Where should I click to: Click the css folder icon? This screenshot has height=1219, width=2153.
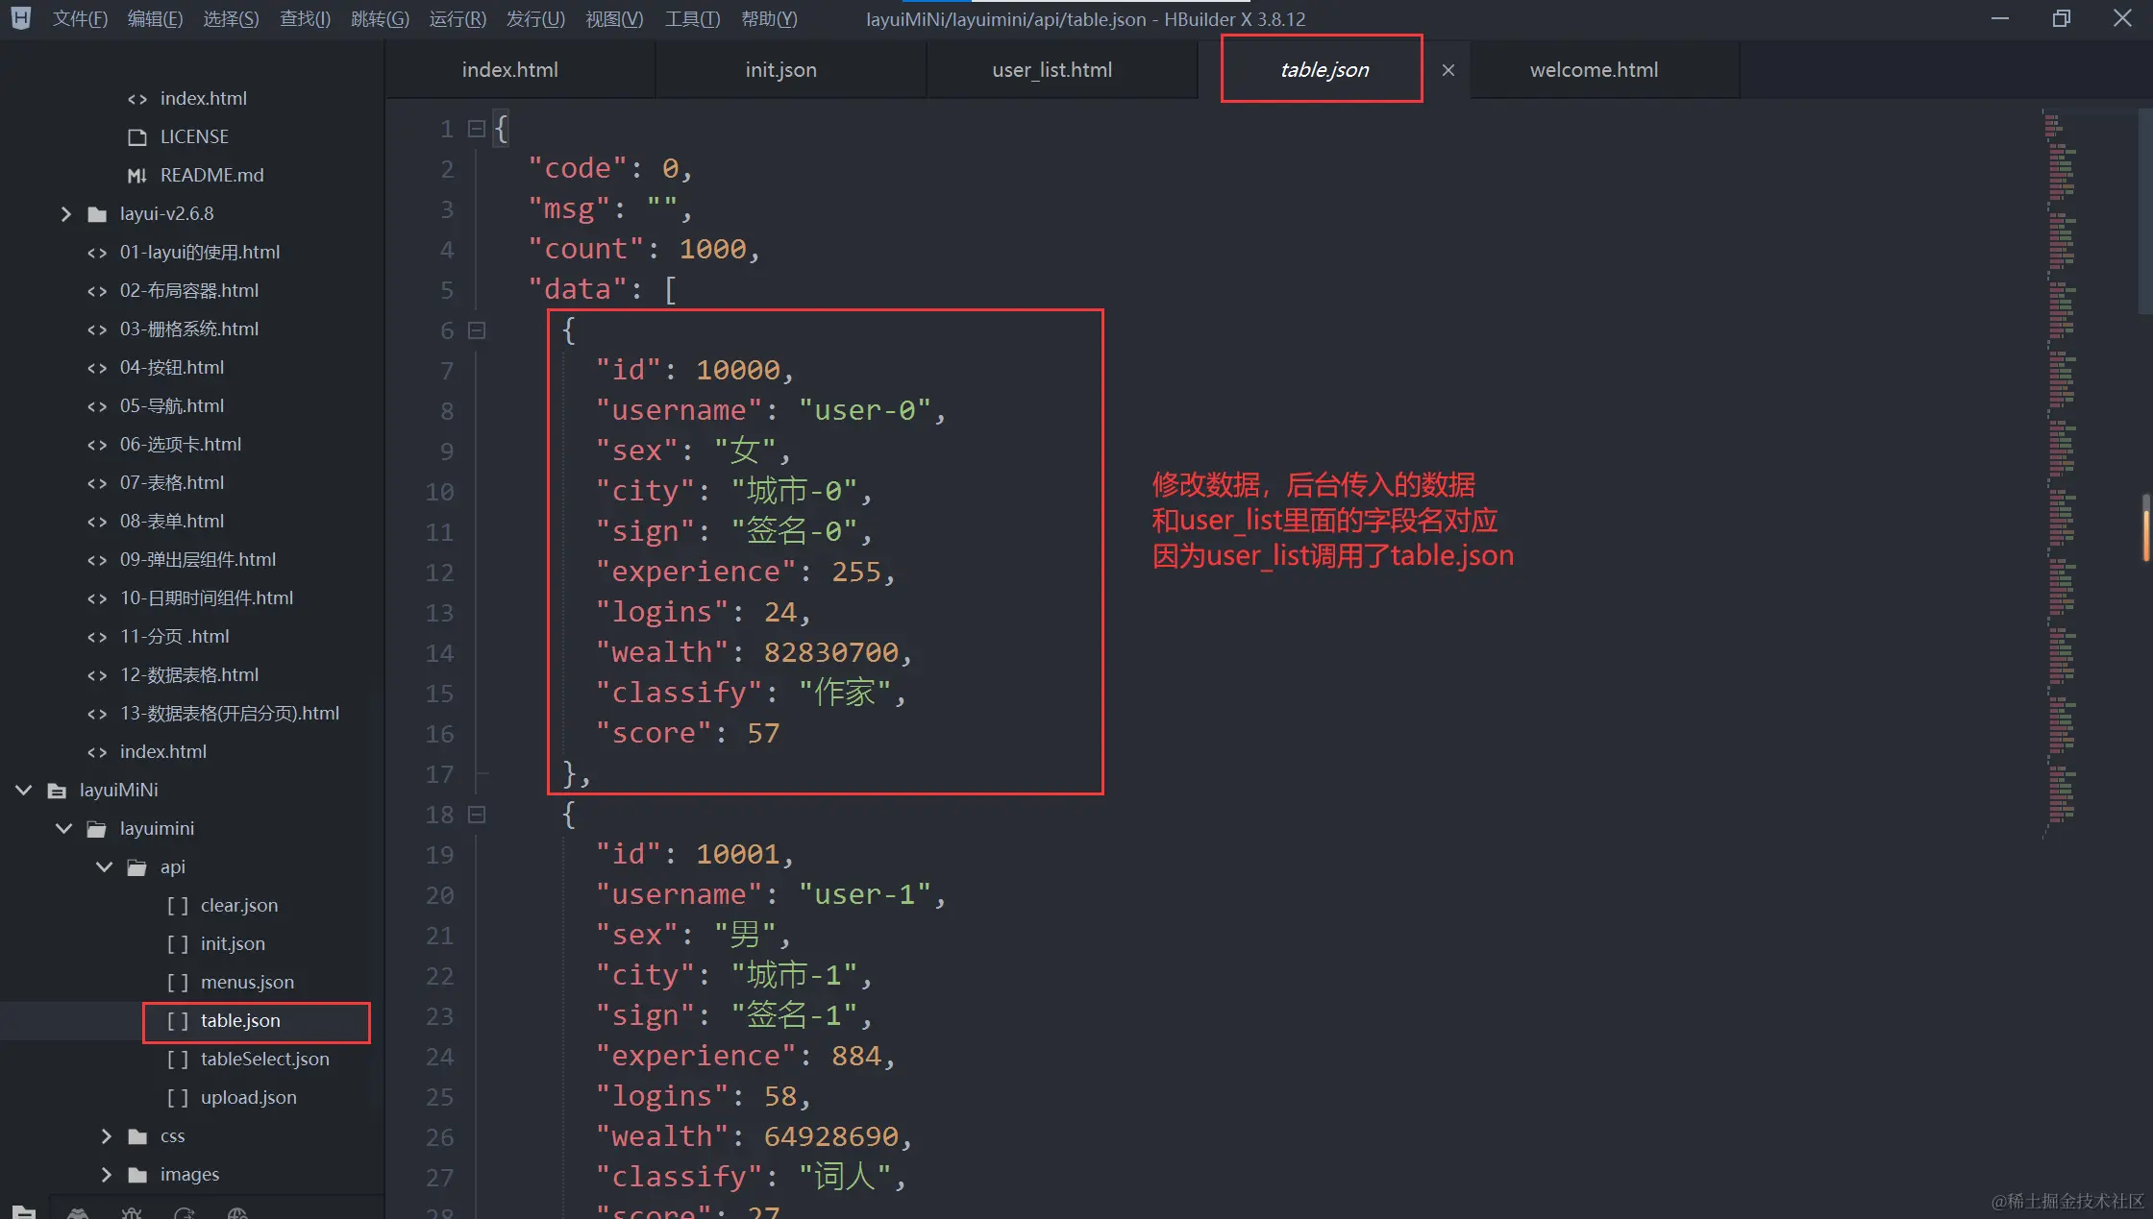137,1136
